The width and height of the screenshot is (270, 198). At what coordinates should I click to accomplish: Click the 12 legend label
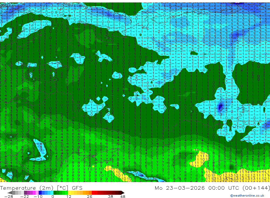click(x=69, y=196)
